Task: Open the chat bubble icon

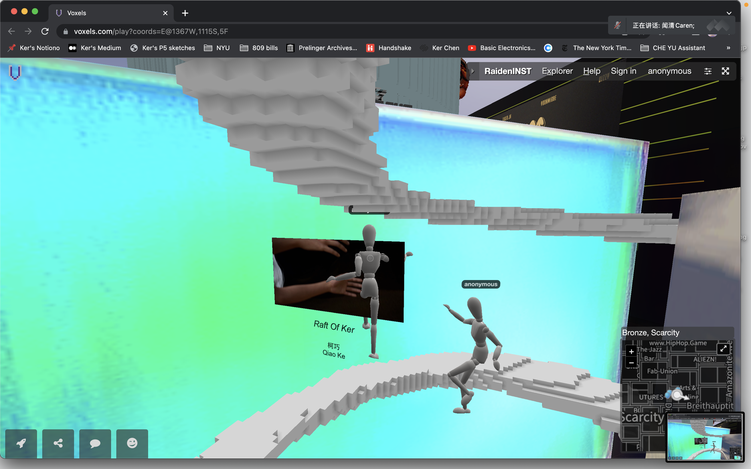Action: coord(95,443)
